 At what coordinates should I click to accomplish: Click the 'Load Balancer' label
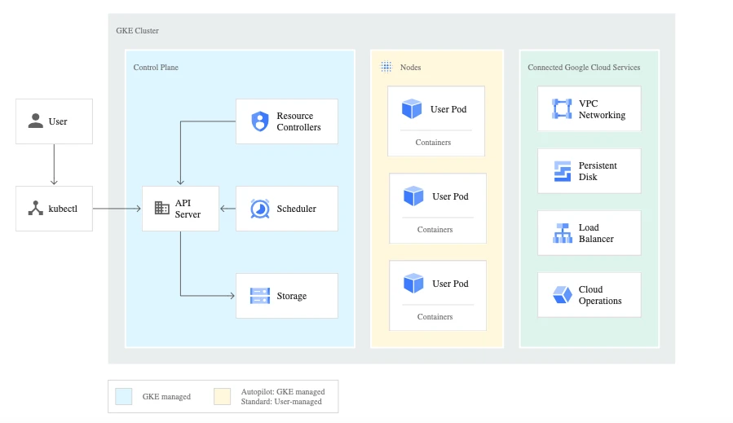(x=596, y=233)
